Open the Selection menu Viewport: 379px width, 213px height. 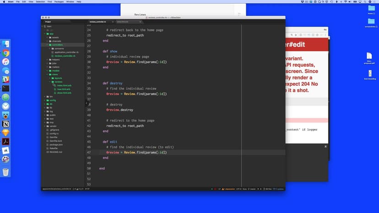[x=40, y=2]
